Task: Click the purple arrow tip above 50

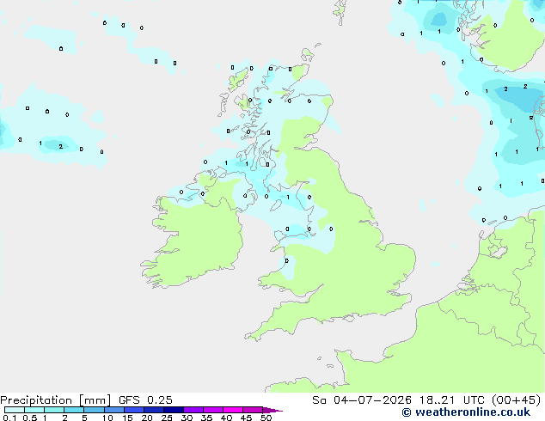Action: click(272, 410)
